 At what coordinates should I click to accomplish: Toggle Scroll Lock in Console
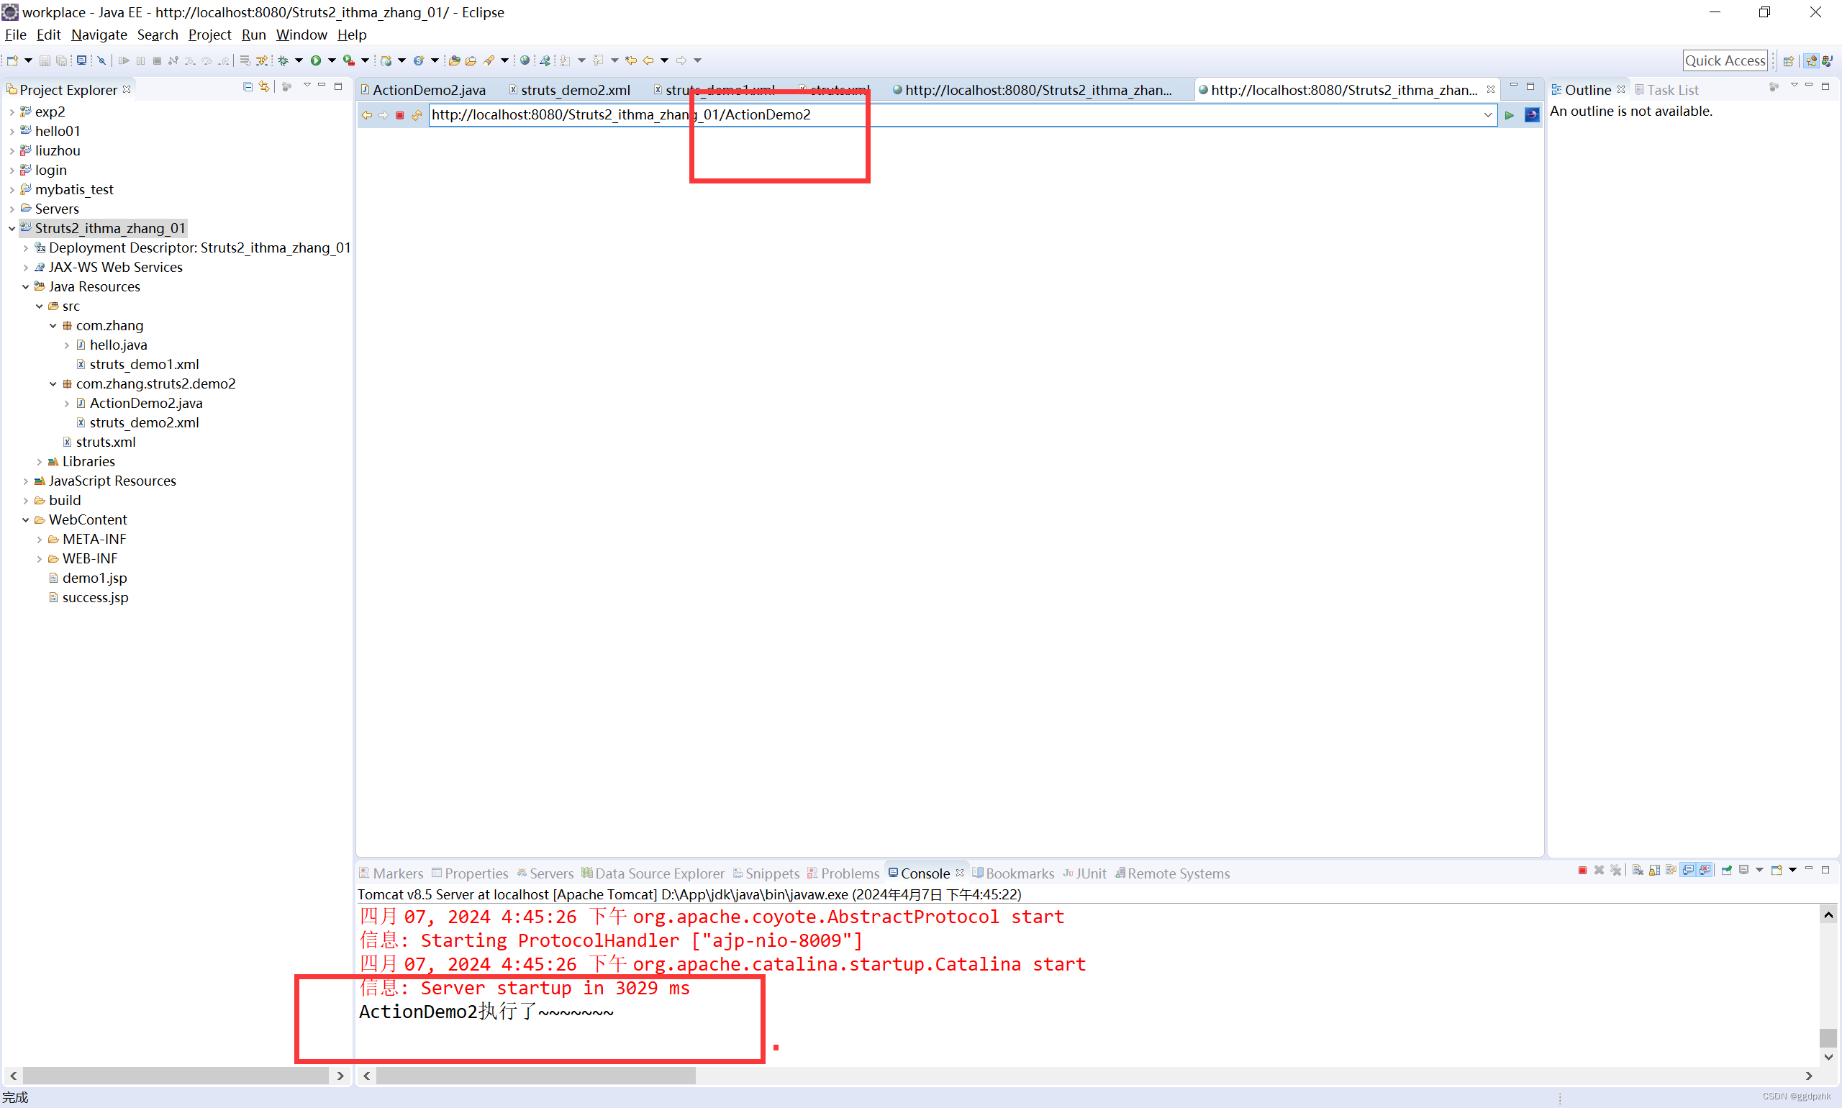point(1655,871)
